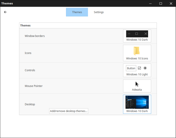The width and height of the screenshot is (176, 138).
Task: Open Desktop theme chooser with Windows 10 wallpaper
Action: click(x=137, y=104)
